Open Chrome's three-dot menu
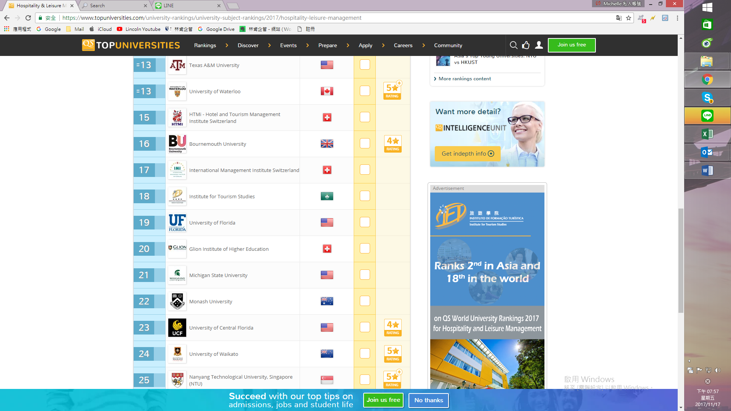The image size is (731, 411). click(x=677, y=18)
